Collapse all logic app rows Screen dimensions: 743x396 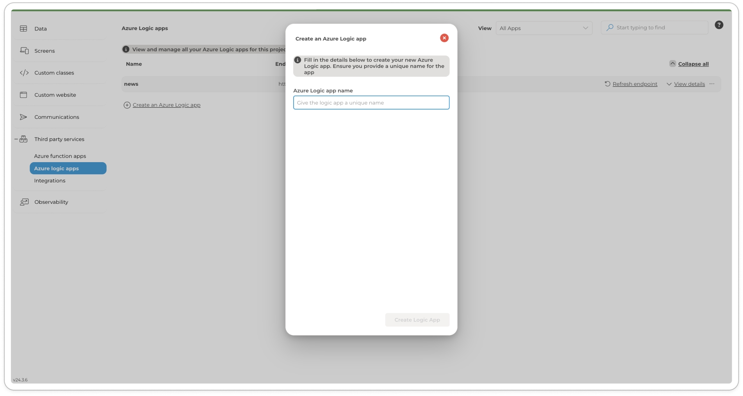(689, 64)
